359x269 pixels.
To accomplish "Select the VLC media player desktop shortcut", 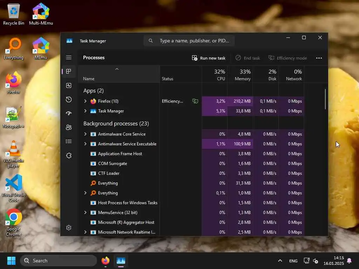I will click(14, 154).
